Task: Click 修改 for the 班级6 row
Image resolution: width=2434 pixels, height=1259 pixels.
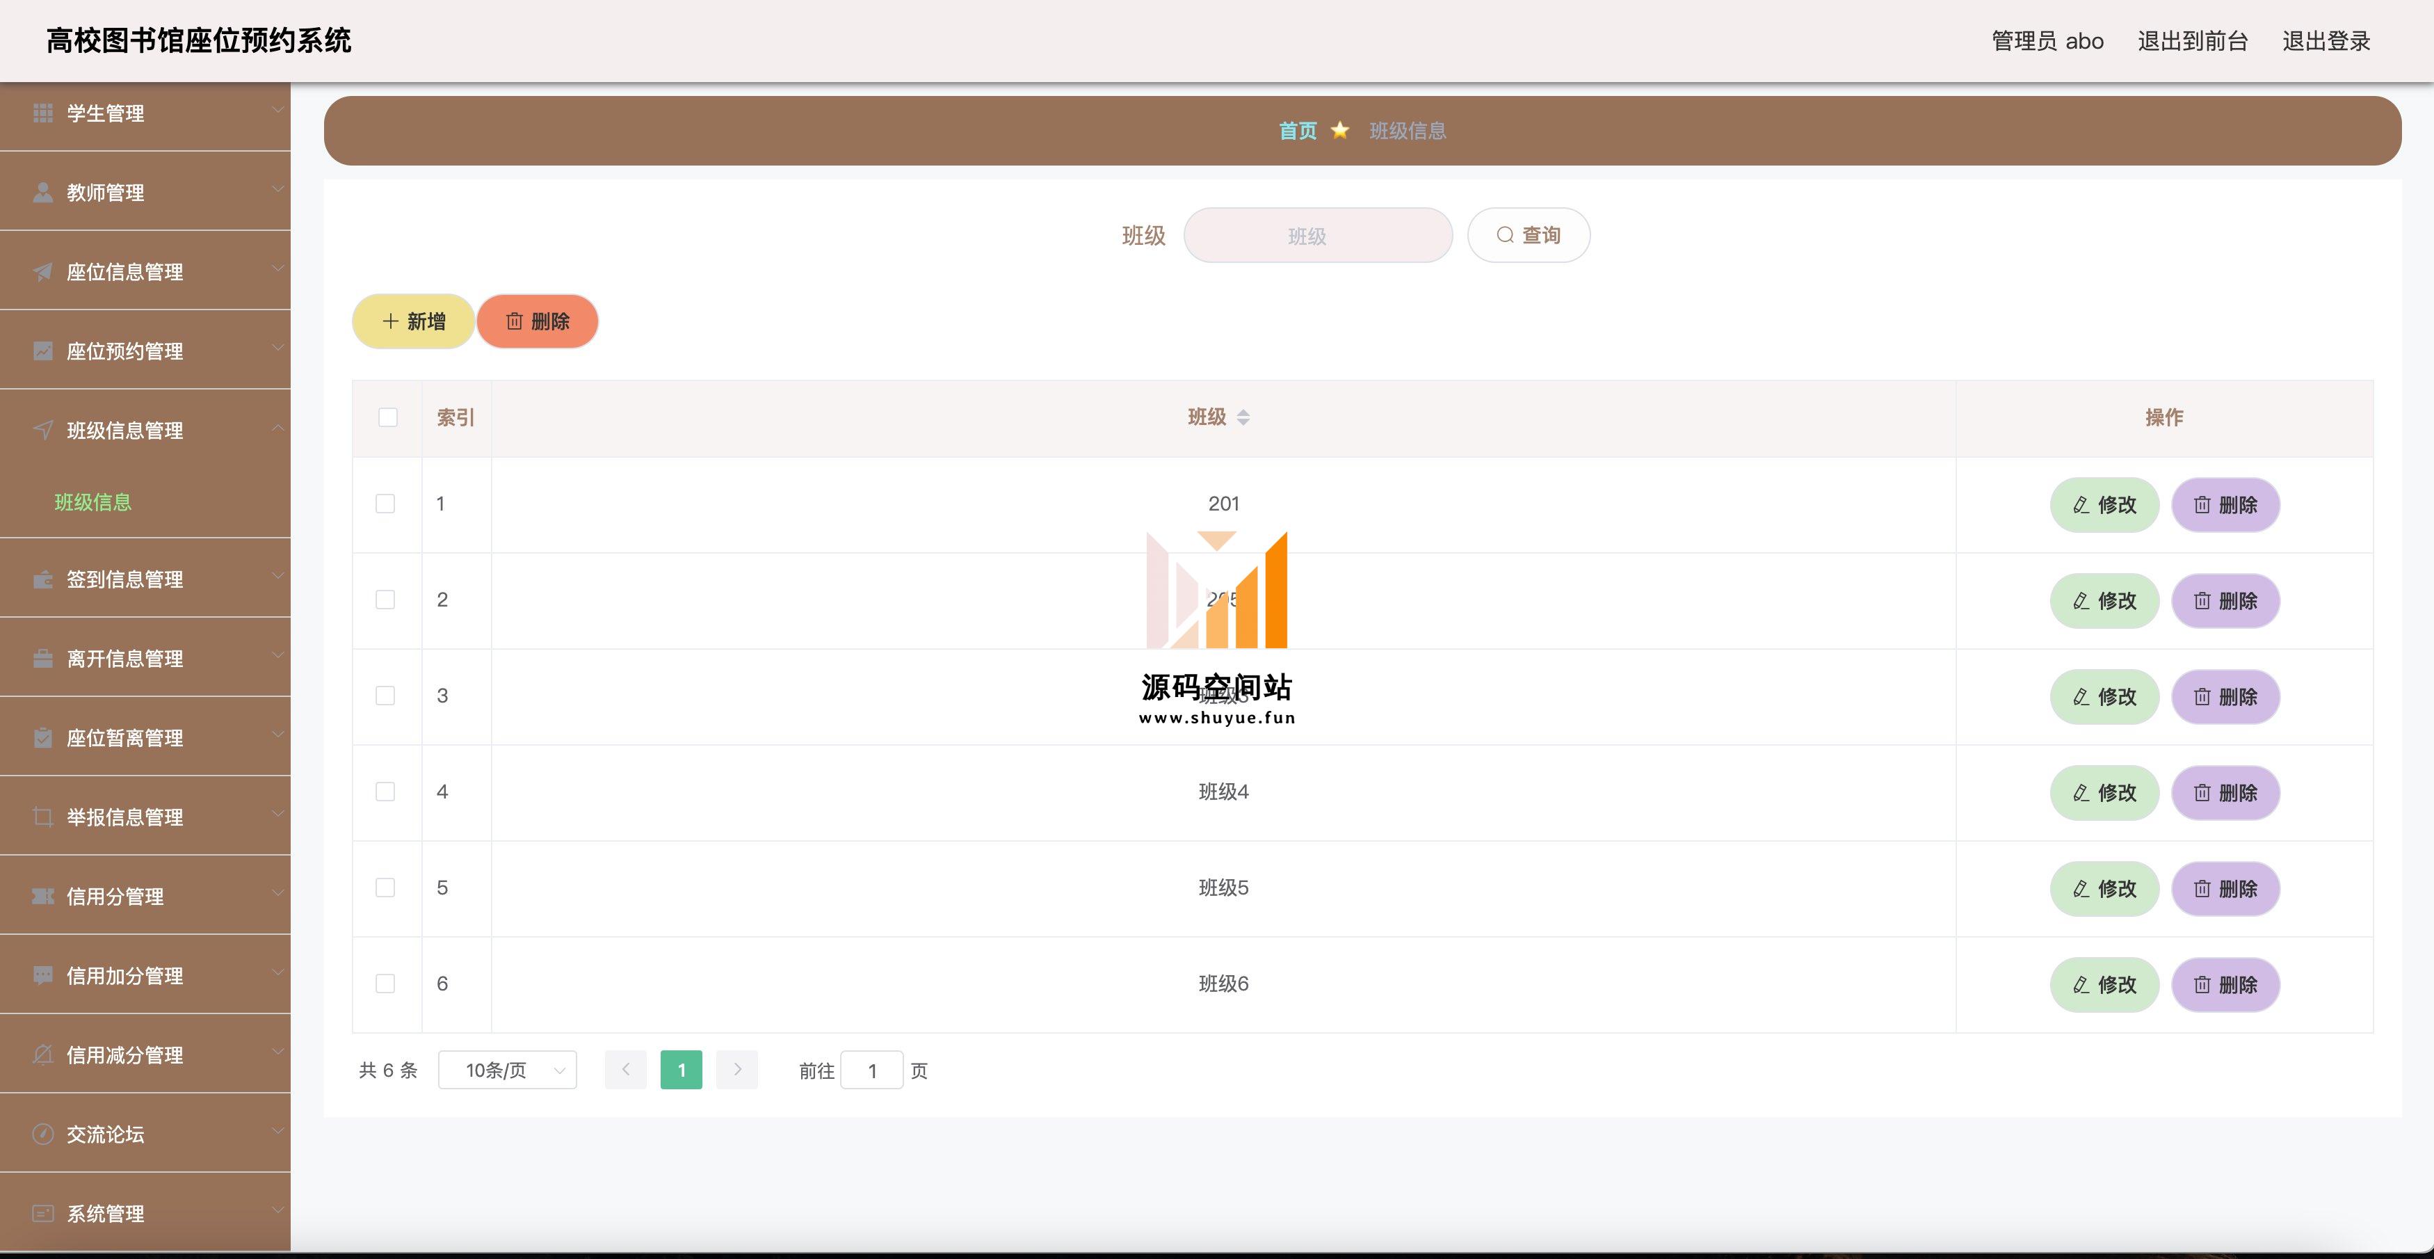Action: click(x=2104, y=985)
